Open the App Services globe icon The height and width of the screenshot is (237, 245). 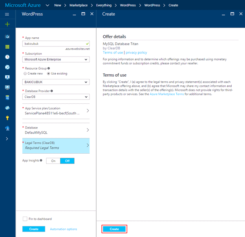(x=7, y=67)
